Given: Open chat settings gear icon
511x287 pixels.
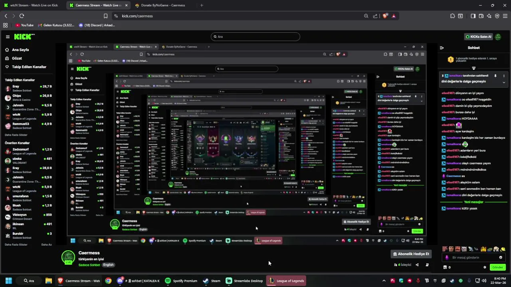Looking at the screenshot, I should tap(485, 267).
